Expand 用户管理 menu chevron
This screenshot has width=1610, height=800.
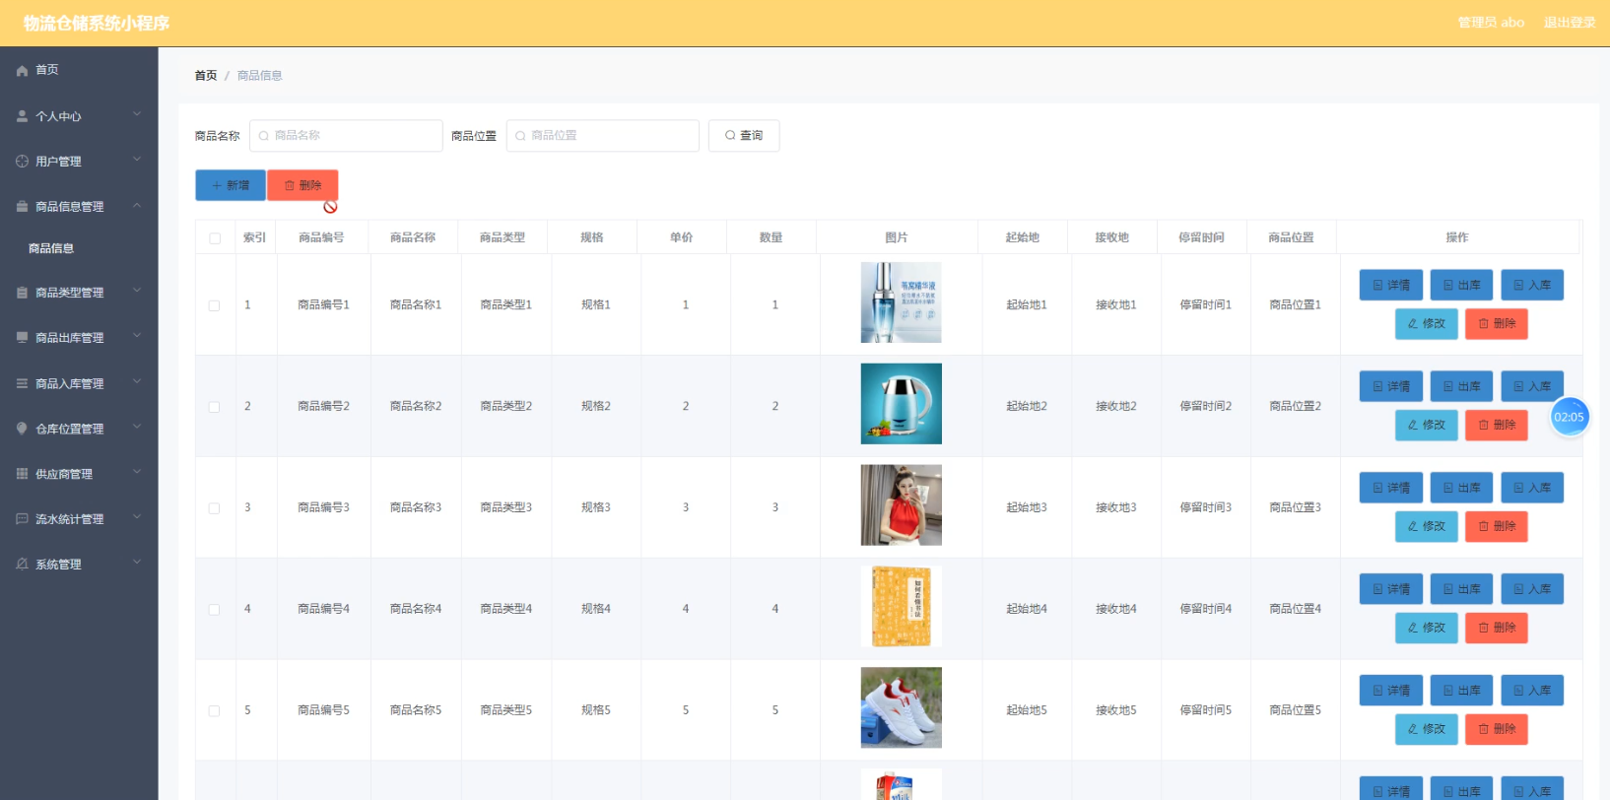click(x=137, y=160)
